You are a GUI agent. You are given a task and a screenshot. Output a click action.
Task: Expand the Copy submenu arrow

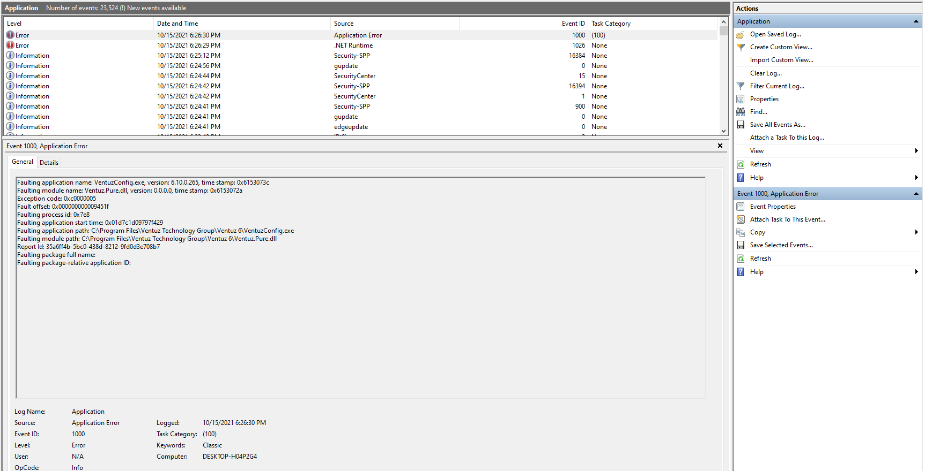point(916,232)
